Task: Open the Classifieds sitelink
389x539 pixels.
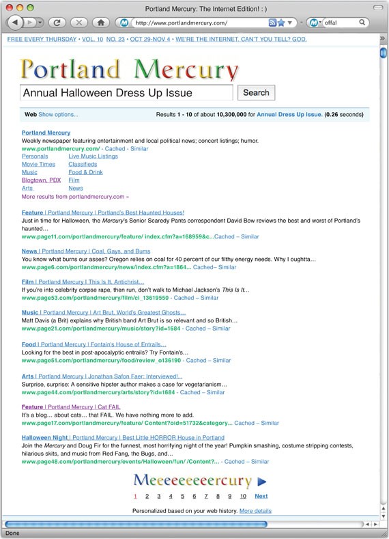Action: click(x=83, y=165)
